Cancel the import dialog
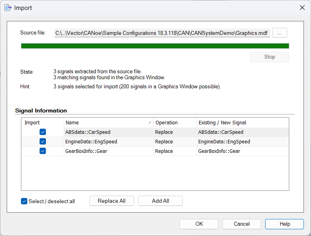Screen dimensions: 311x236 coord(242,224)
